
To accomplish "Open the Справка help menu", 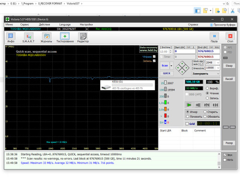I will (x=193, y=24).
